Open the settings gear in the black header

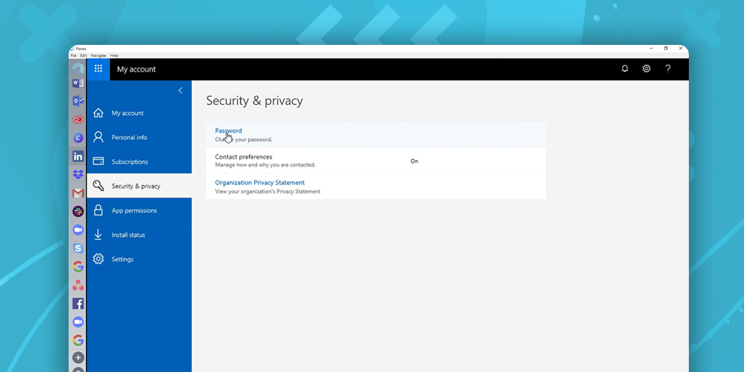click(647, 69)
